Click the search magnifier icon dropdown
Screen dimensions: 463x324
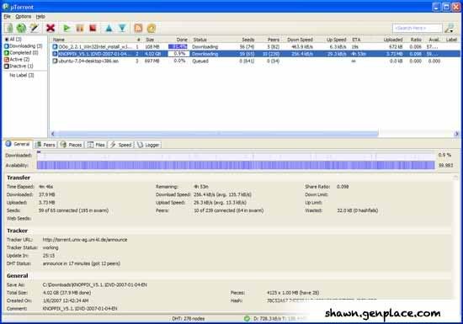(x=450, y=28)
